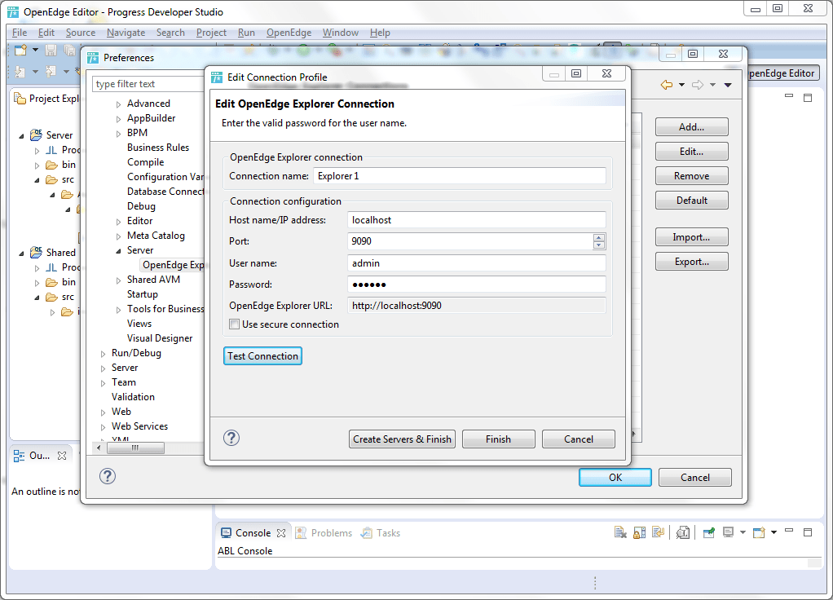This screenshot has height=600, width=833.
Task: Maximize the Console view panel
Action: (x=808, y=532)
